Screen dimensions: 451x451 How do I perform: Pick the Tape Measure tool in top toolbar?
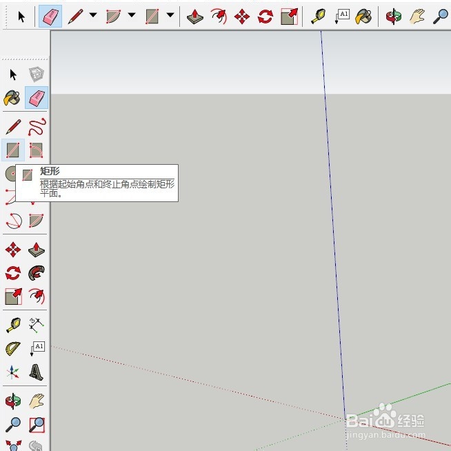pos(319,17)
